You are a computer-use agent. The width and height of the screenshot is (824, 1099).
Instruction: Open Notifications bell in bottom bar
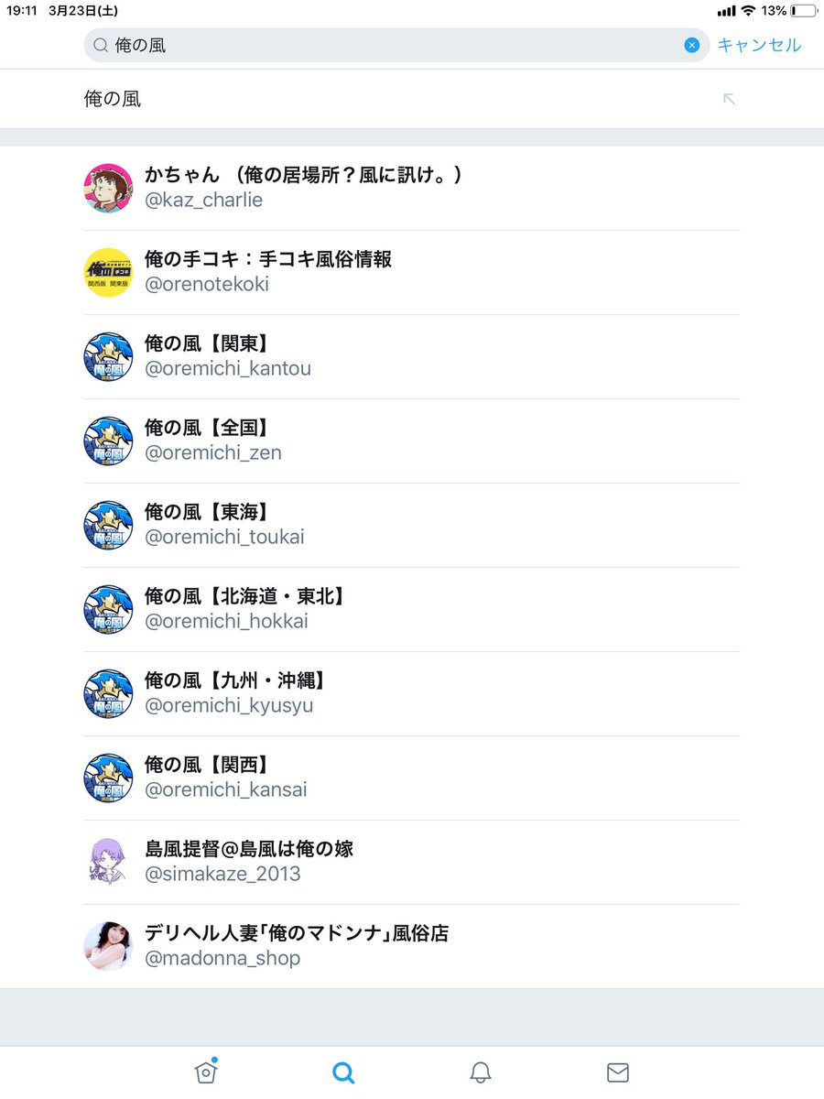coord(481,1072)
